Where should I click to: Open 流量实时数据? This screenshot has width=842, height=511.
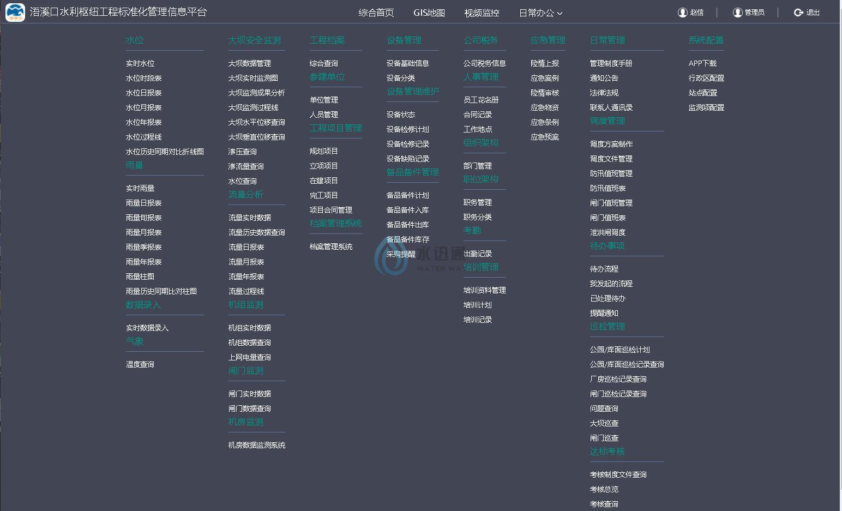tap(250, 218)
